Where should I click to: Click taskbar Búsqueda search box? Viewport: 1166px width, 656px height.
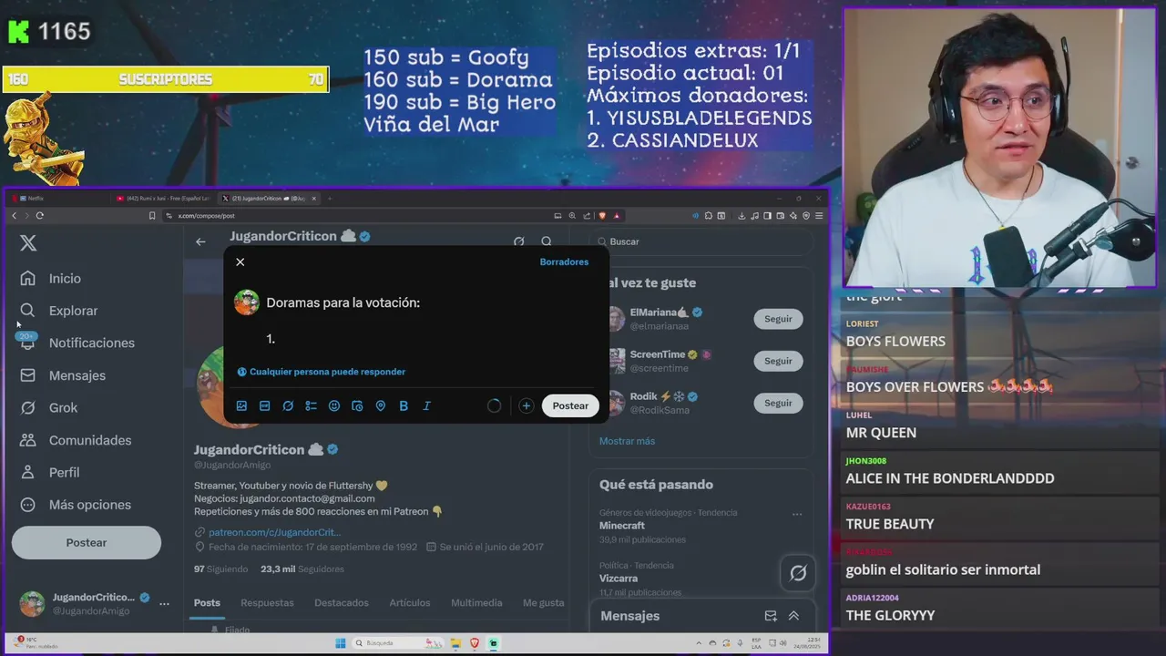click(399, 643)
